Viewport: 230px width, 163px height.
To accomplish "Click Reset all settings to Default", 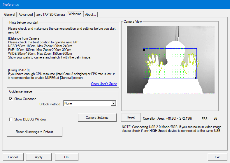I will 34,132.
